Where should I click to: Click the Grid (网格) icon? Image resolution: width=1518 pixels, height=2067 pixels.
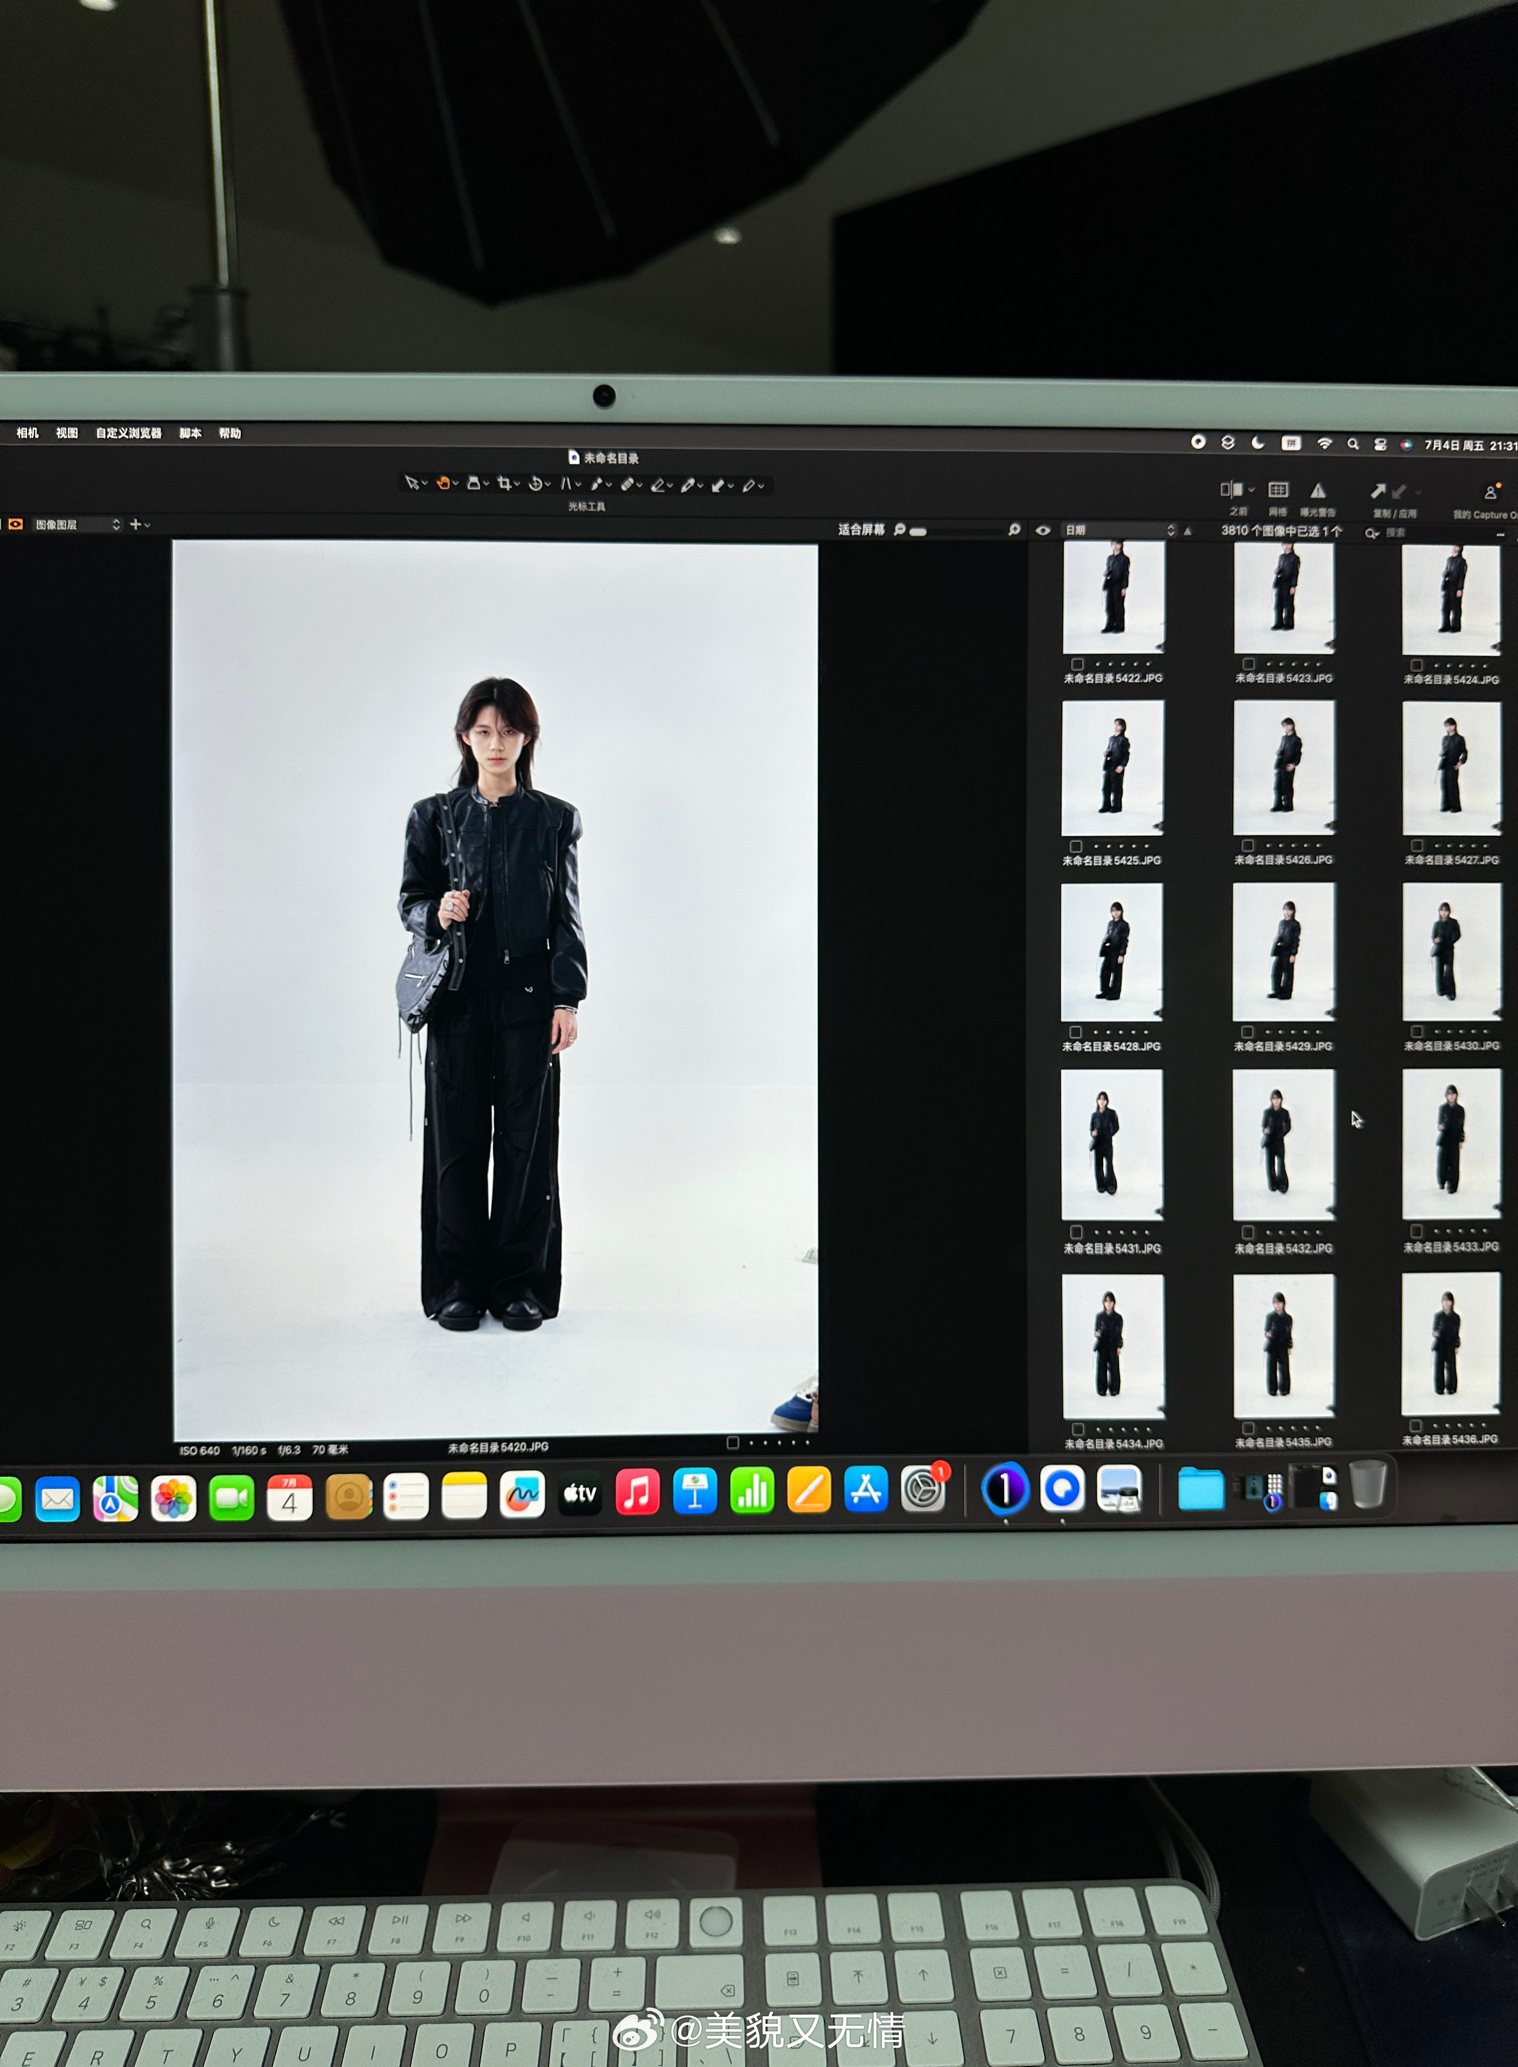[x=1278, y=490]
